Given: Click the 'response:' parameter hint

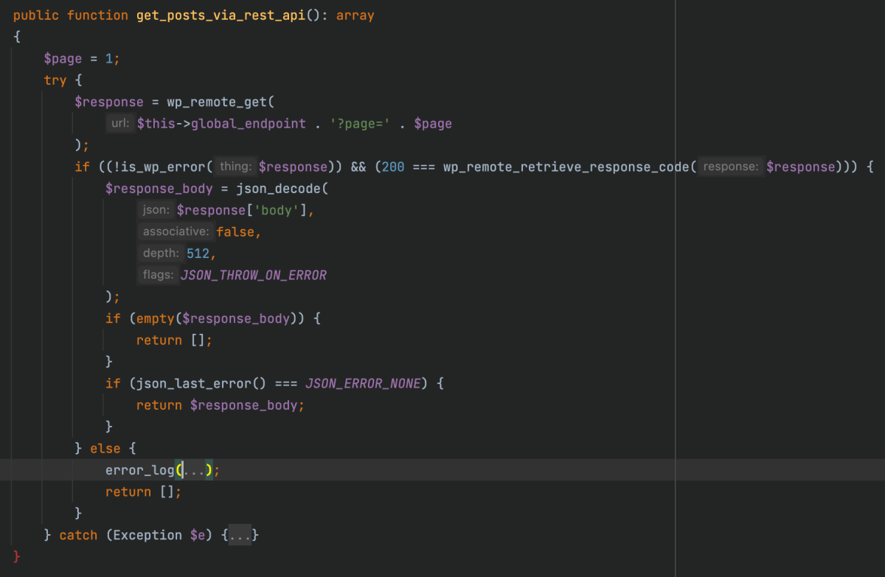Looking at the screenshot, I should click(x=730, y=167).
